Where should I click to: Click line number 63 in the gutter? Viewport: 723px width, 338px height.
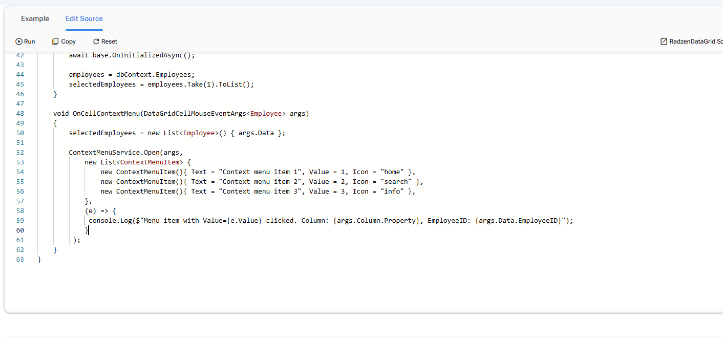20,260
